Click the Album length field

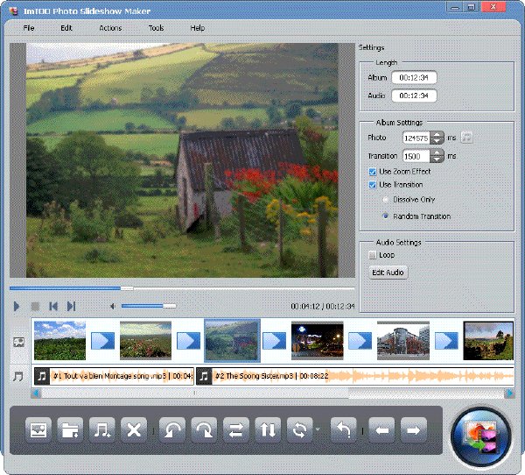tap(414, 77)
